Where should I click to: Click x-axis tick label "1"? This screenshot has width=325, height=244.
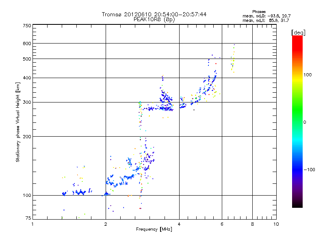tap(32, 224)
